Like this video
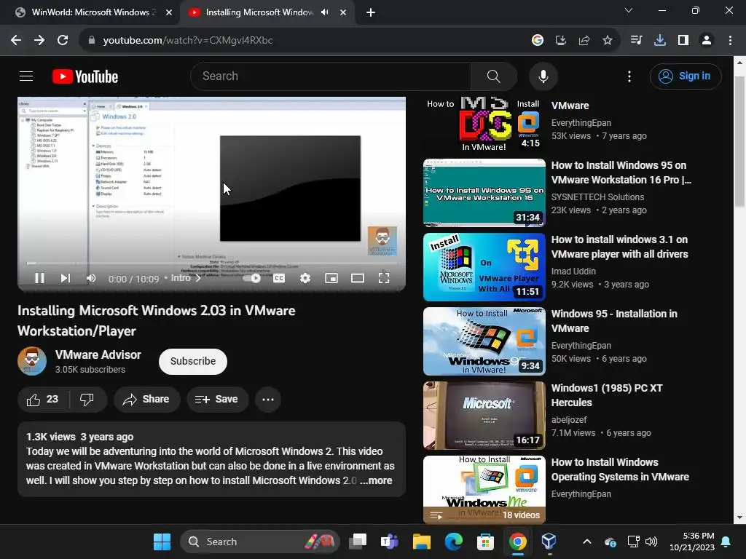746x559 pixels. tap(43, 400)
